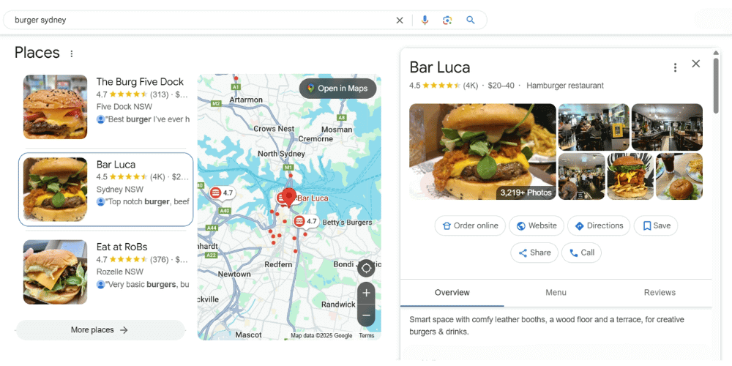Show More places results
Screen dimensions: 732x366
coord(100,330)
